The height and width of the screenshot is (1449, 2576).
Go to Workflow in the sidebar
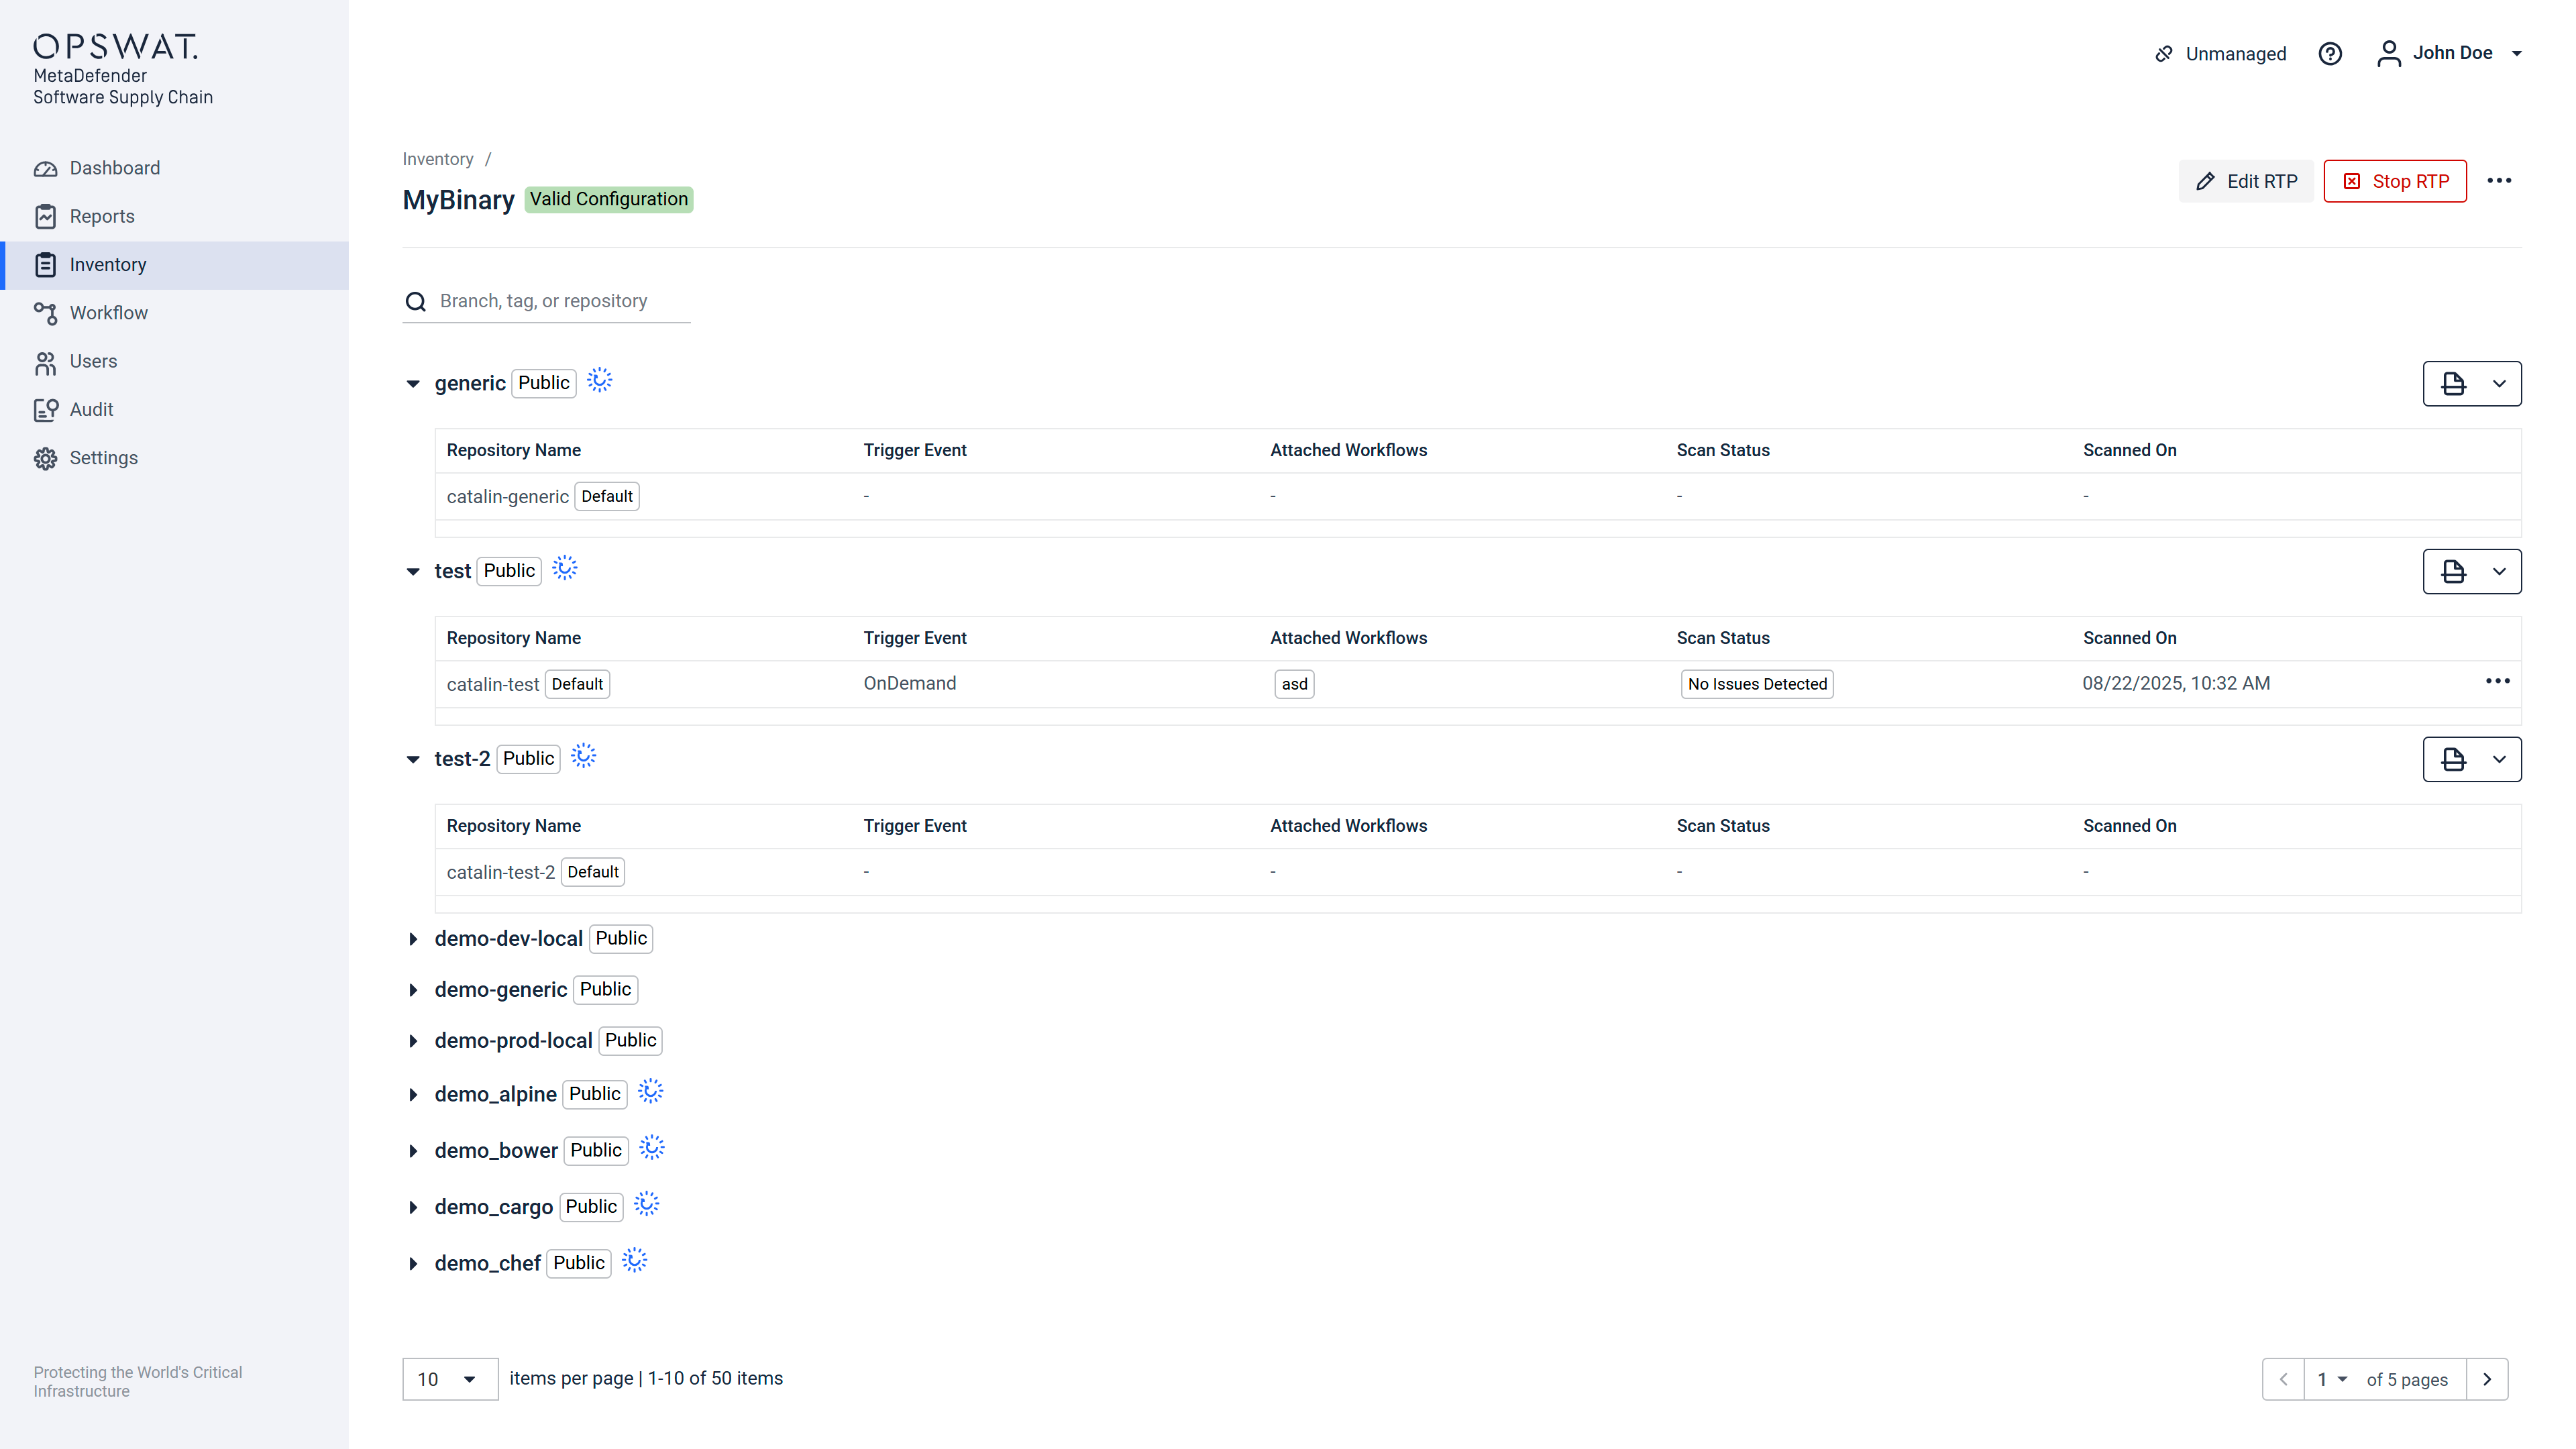point(174,313)
